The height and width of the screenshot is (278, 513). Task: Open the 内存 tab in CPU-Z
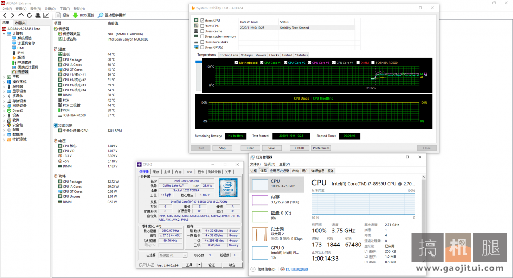point(179,172)
